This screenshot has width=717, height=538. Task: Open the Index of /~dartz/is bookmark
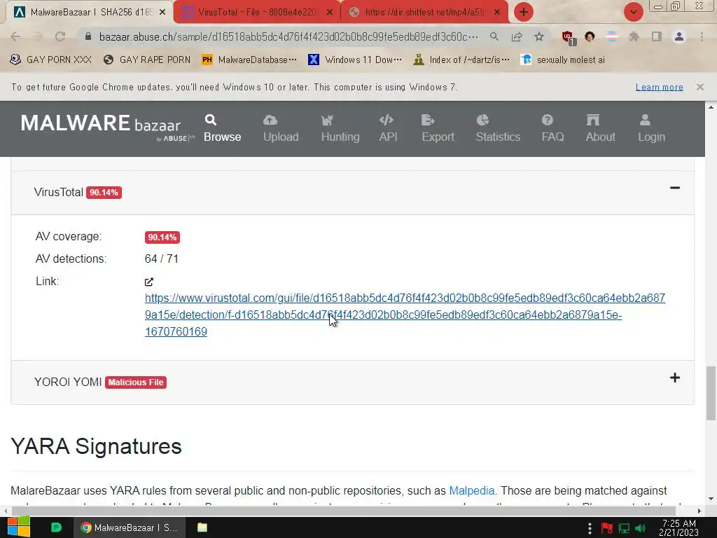click(461, 60)
